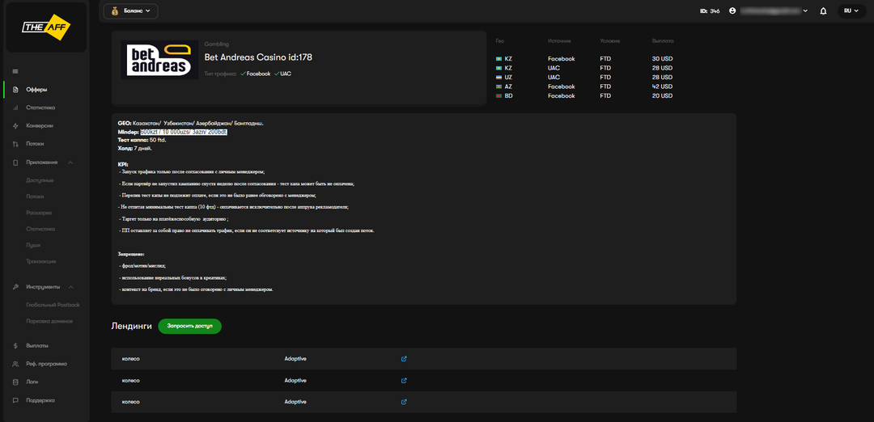Open external link of third колесо landing
Image resolution: width=874 pixels, height=422 pixels.
coord(404,402)
